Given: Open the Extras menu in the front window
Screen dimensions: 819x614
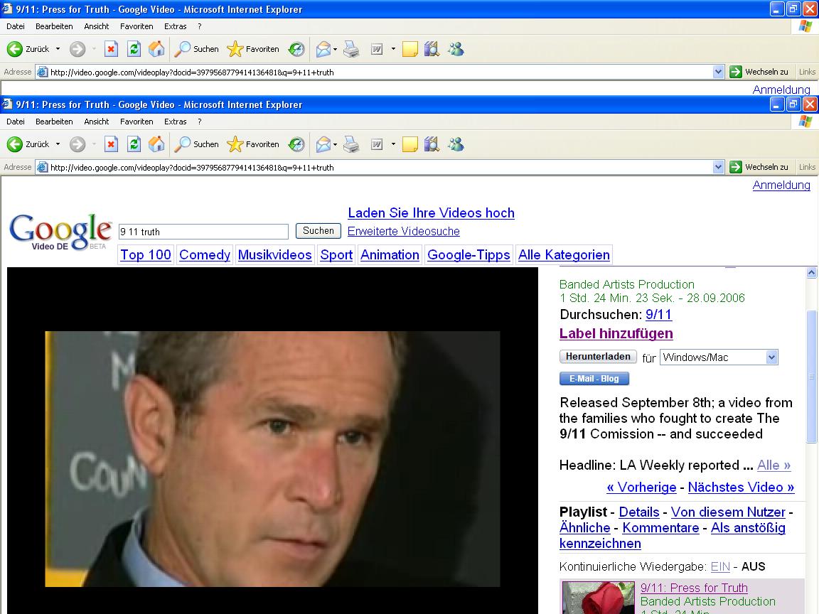Looking at the screenshot, I should [176, 122].
